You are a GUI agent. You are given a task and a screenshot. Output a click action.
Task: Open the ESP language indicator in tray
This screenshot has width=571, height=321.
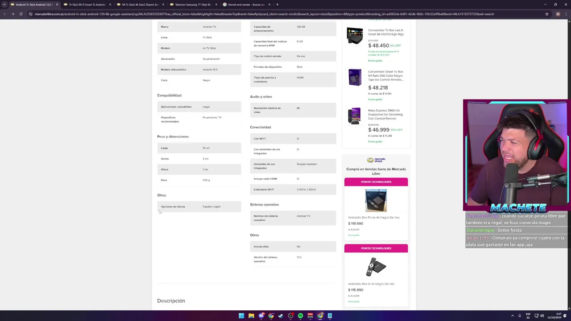coord(528,316)
